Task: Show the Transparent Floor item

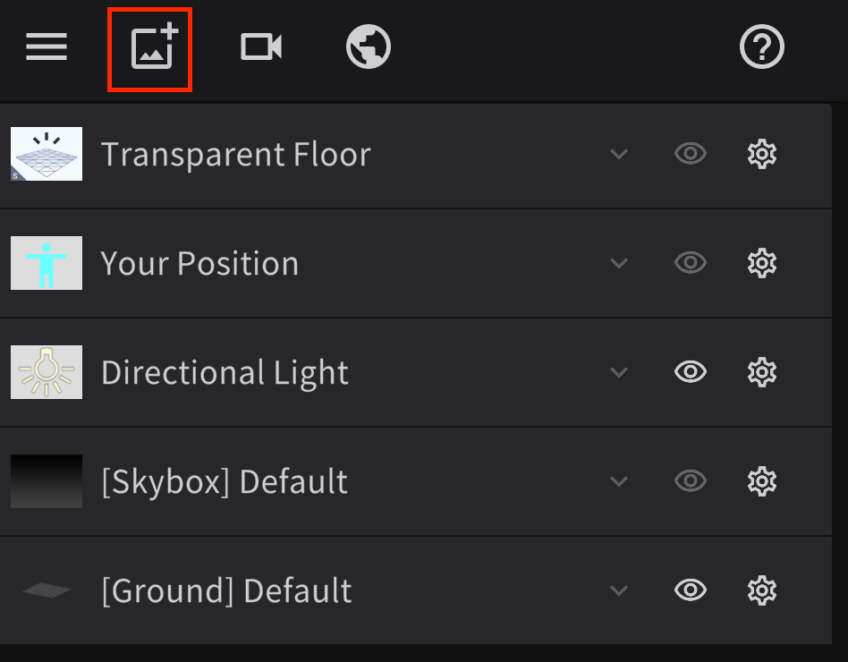Action: [x=690, y=154]
